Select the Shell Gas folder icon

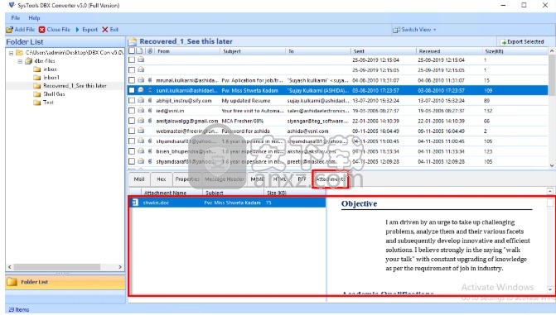coord(37,94)
